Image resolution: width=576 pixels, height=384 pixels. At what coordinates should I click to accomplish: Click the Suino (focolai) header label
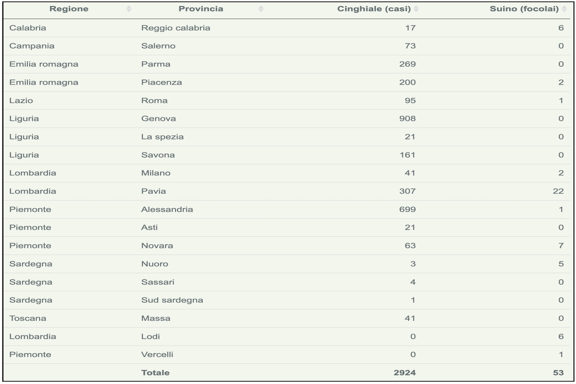point(524,9)
